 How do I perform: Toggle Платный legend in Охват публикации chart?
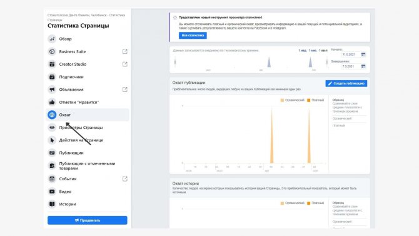coord(315,100)
